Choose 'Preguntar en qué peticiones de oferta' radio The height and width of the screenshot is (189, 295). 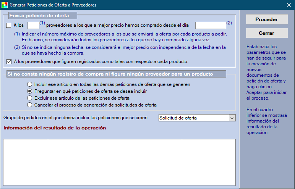tap(29, 91)
